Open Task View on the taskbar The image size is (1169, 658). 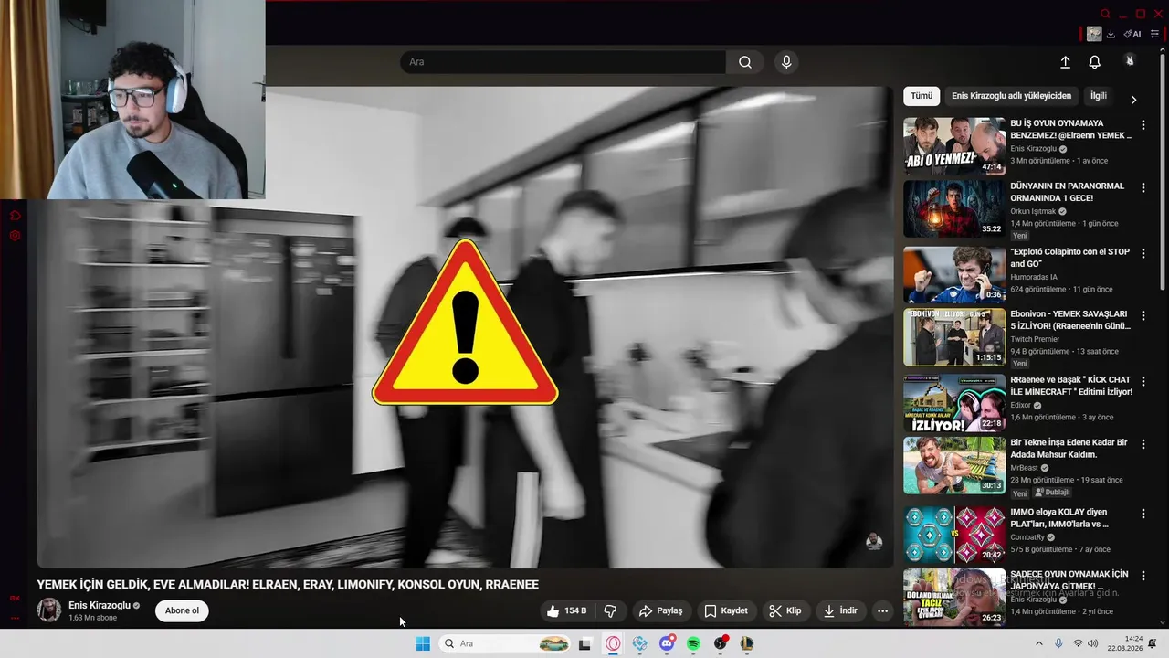coord(584,643)
